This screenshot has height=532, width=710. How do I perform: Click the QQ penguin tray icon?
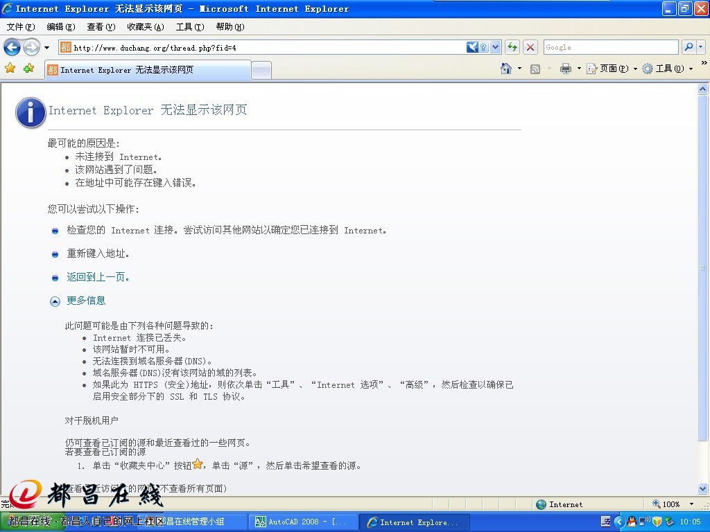632,522
